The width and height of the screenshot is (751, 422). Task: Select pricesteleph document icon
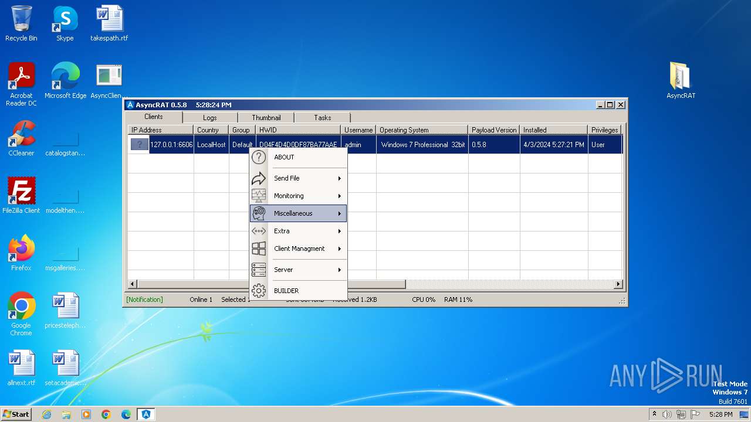click(x=65, y=311)
